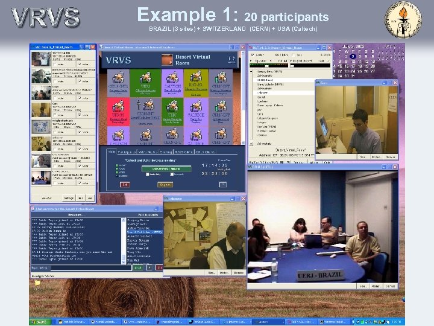This screenshot has width=434, height=326.
Task: Click the small icon right of the room title
Action: (x=231, y=59)
